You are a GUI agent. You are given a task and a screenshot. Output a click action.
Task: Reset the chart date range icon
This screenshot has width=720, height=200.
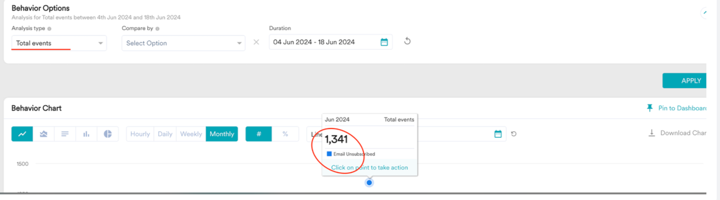point(514,134)
